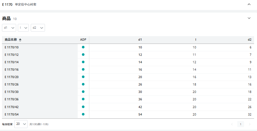257x131 pixels.
Task: Open product E 1170/26
Action: tap(12, 84)
